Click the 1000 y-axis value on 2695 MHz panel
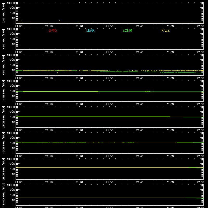 tap(12, 112)
